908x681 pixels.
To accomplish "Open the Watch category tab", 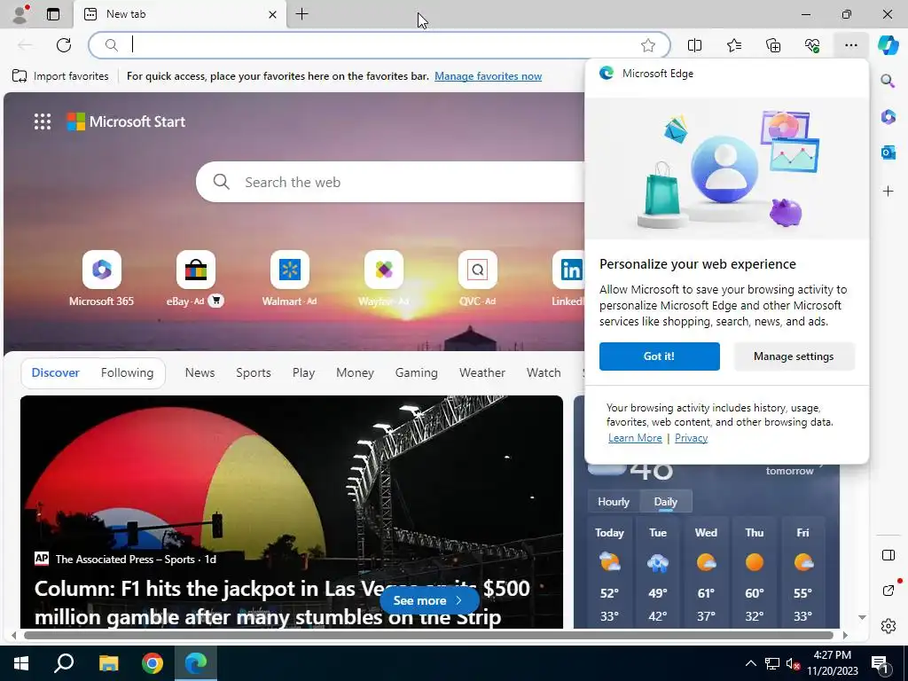I will [x=544, y=372].
